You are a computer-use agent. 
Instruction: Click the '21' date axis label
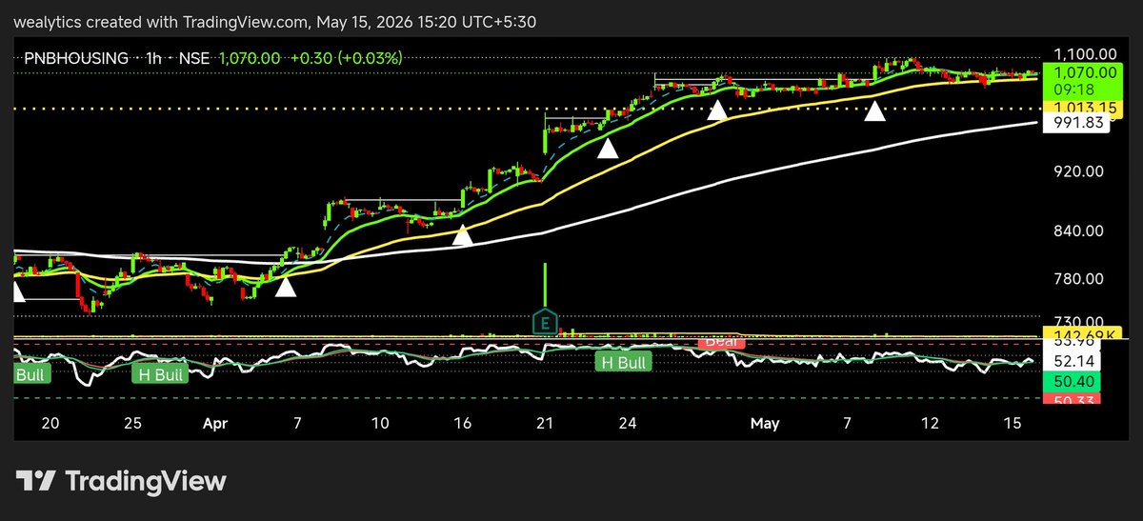[545, 422]
